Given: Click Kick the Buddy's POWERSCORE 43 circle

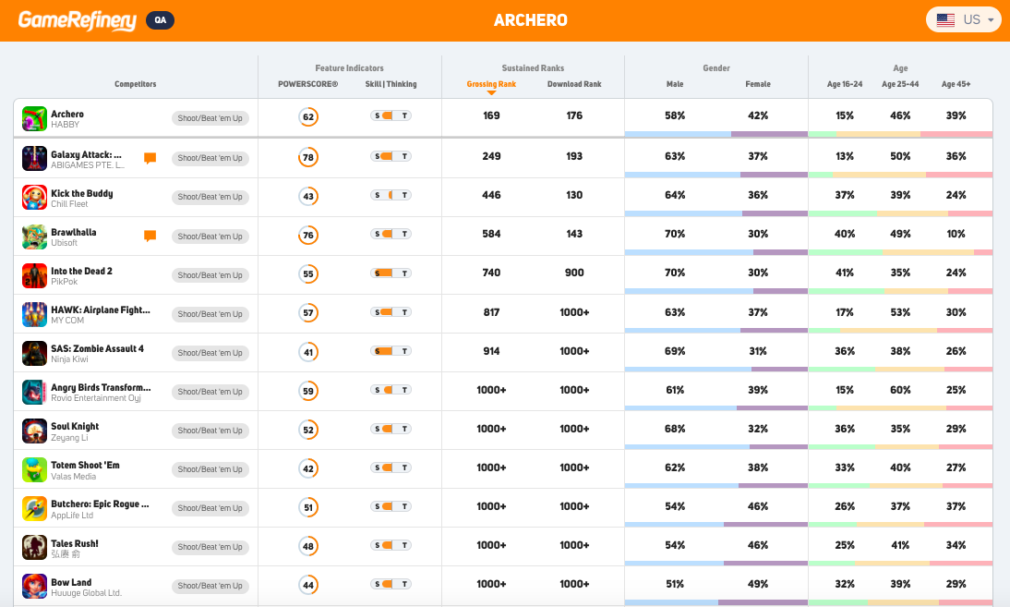Looking at the screenshot, I should click(x=308, y=196).
